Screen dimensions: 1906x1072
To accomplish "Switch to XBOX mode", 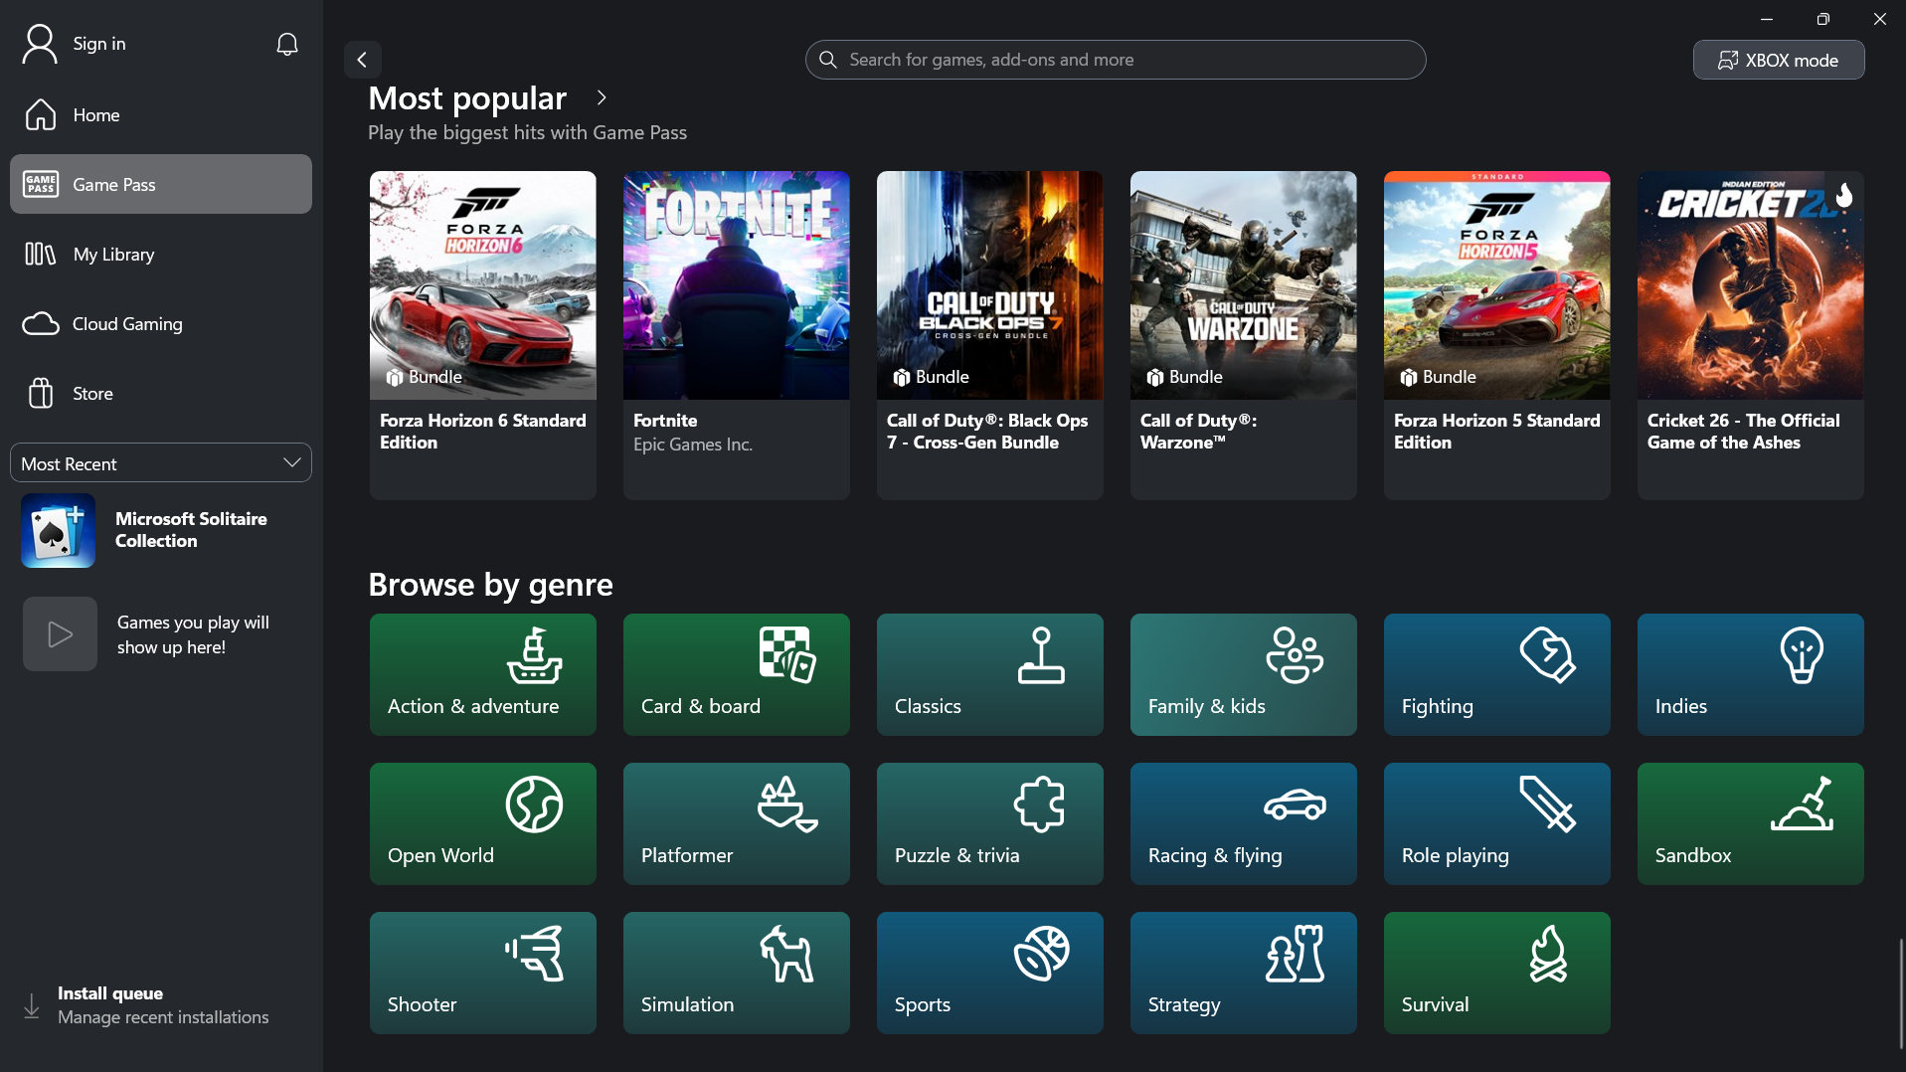I will [x=1779, y=60].
